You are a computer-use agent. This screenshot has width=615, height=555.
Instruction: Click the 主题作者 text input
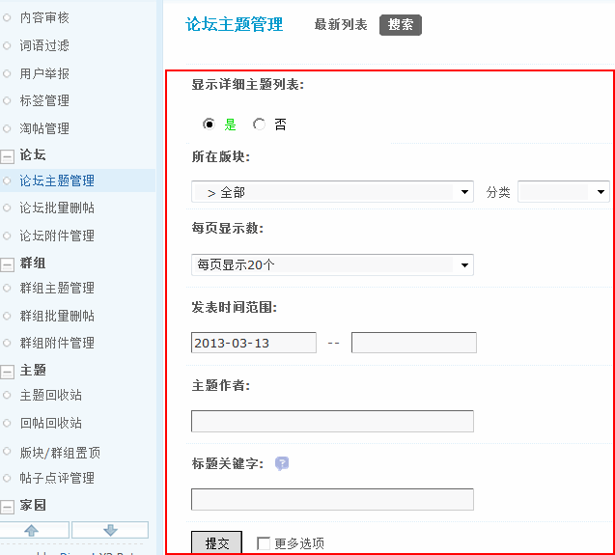[x=332, y=421]
